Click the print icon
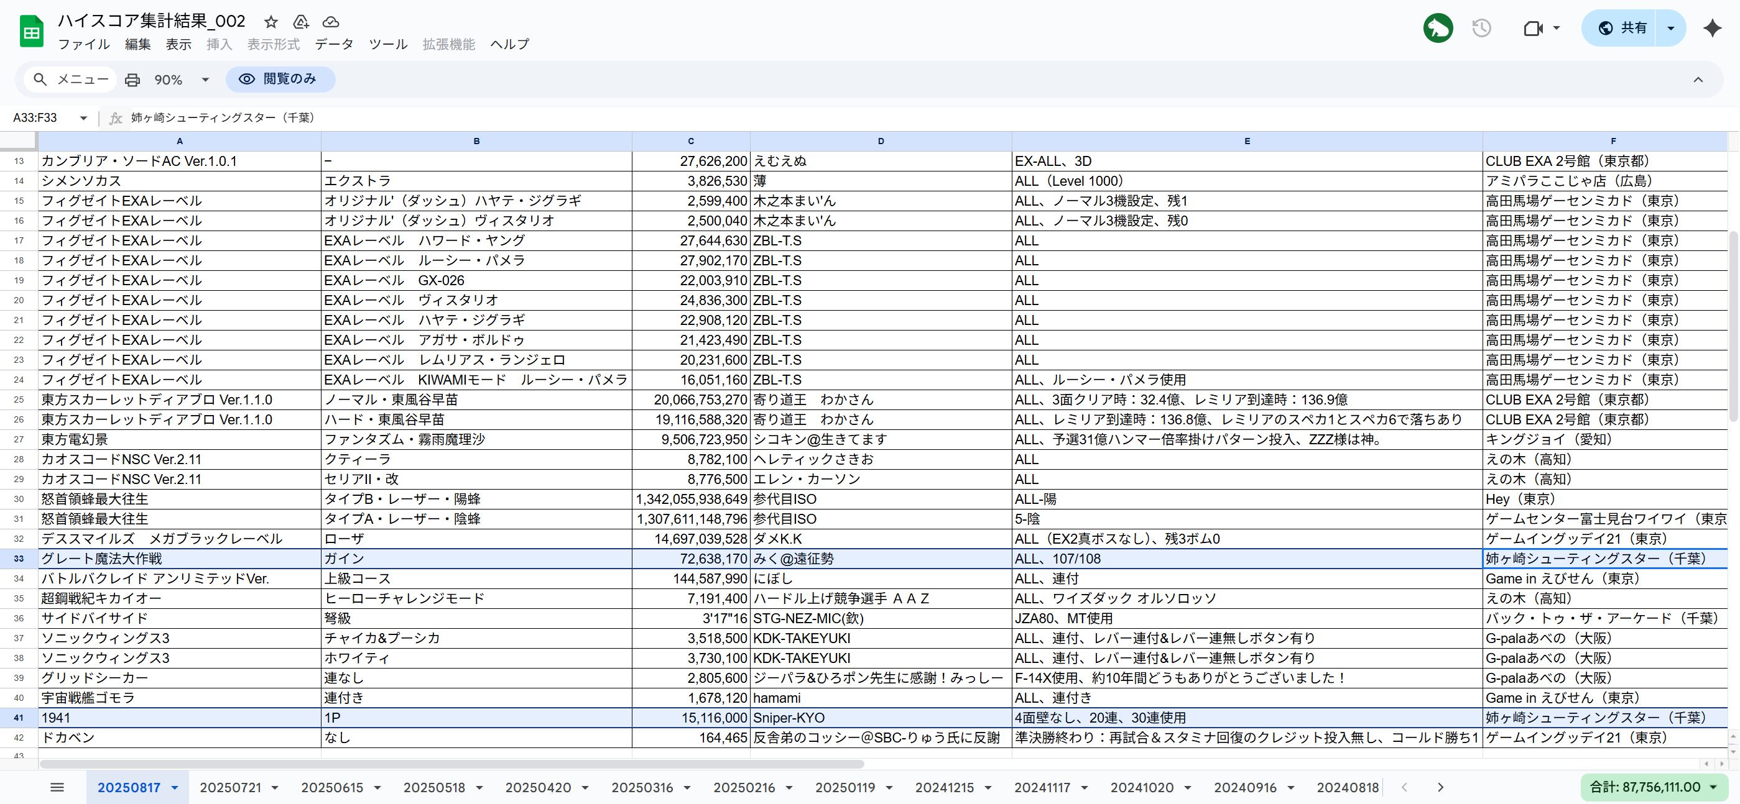Image resolution: width=1740 pixels, height=804 pixels. pos(132,80)
